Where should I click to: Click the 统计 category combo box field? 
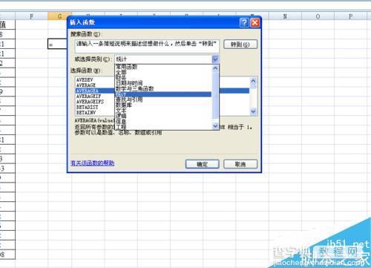pos(163,59)
